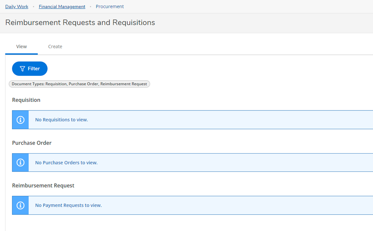373x231 pixels.
Task: Click the funnel icon in Filter button
Action: [22, 69]
